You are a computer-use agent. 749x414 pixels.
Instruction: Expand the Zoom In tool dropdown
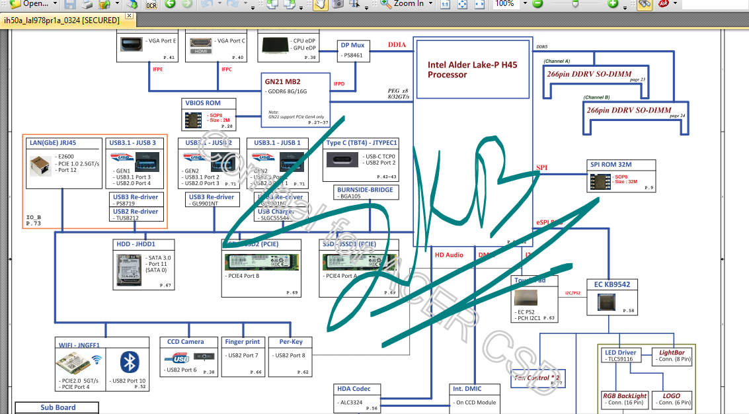[430, 4]
